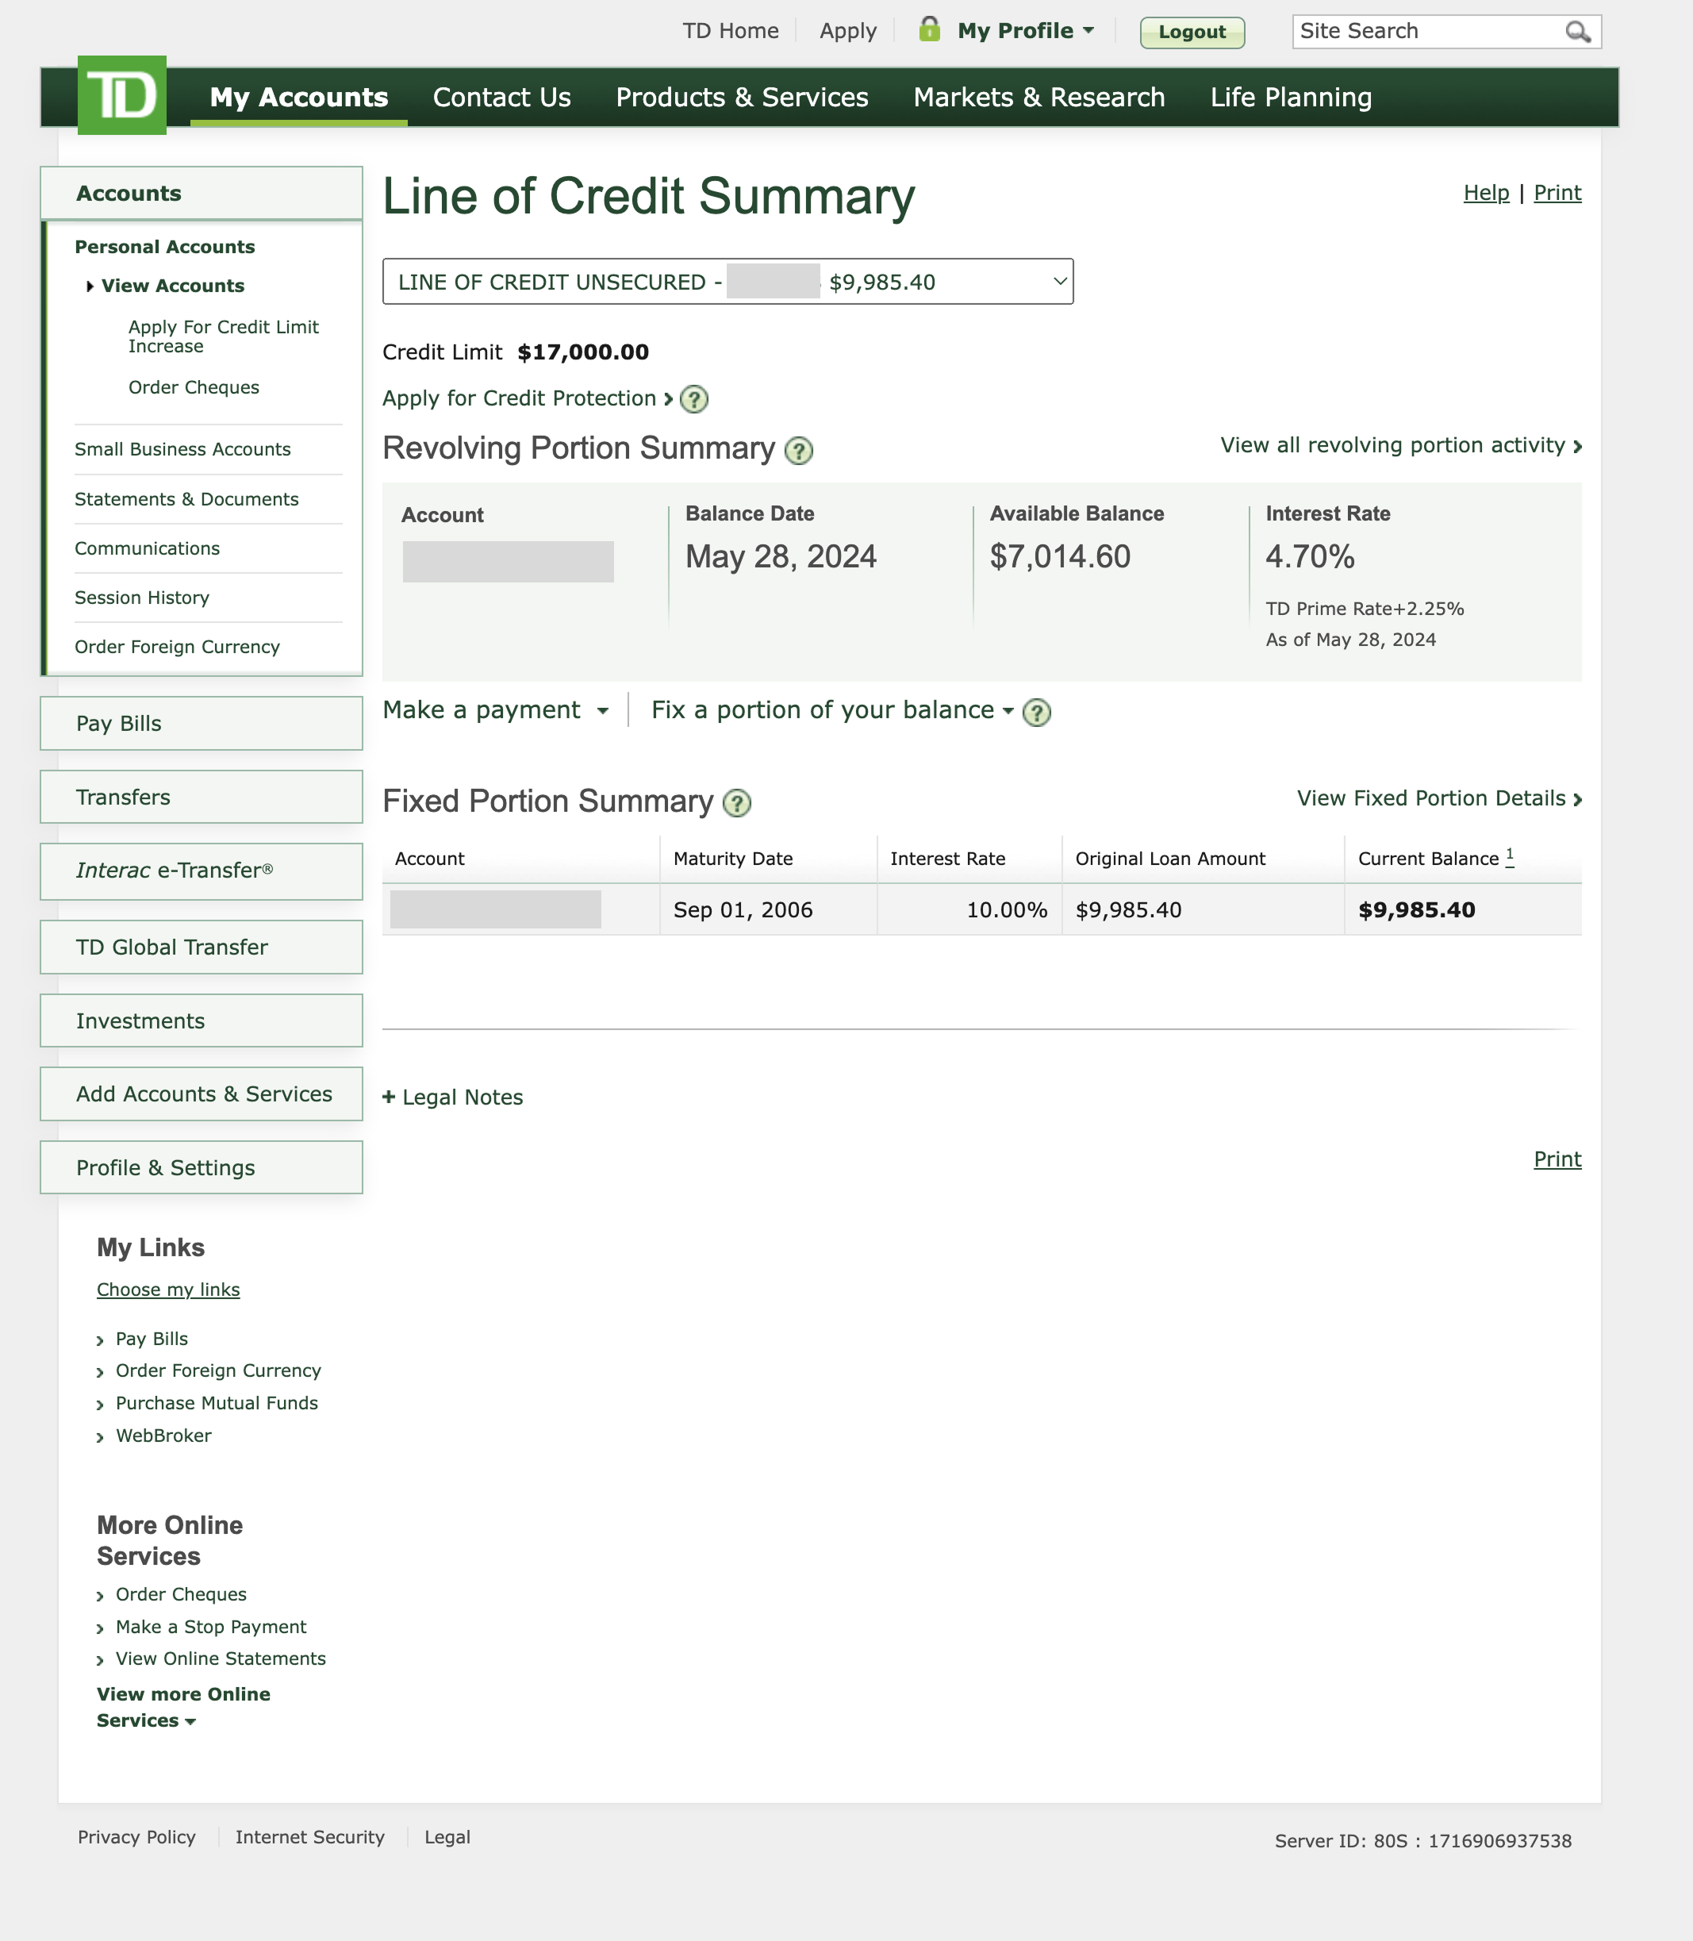
Task: Click footnote 1 beside Current Balance
Action: [x=1510, y=856]
